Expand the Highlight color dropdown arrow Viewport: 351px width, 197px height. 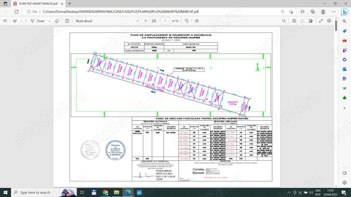point(21,21)
